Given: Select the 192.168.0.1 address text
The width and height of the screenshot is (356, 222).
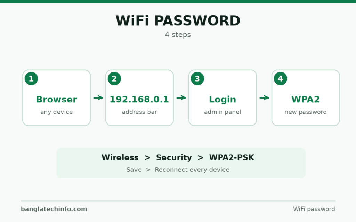Looking at the screenshot, I should [139, 100].
